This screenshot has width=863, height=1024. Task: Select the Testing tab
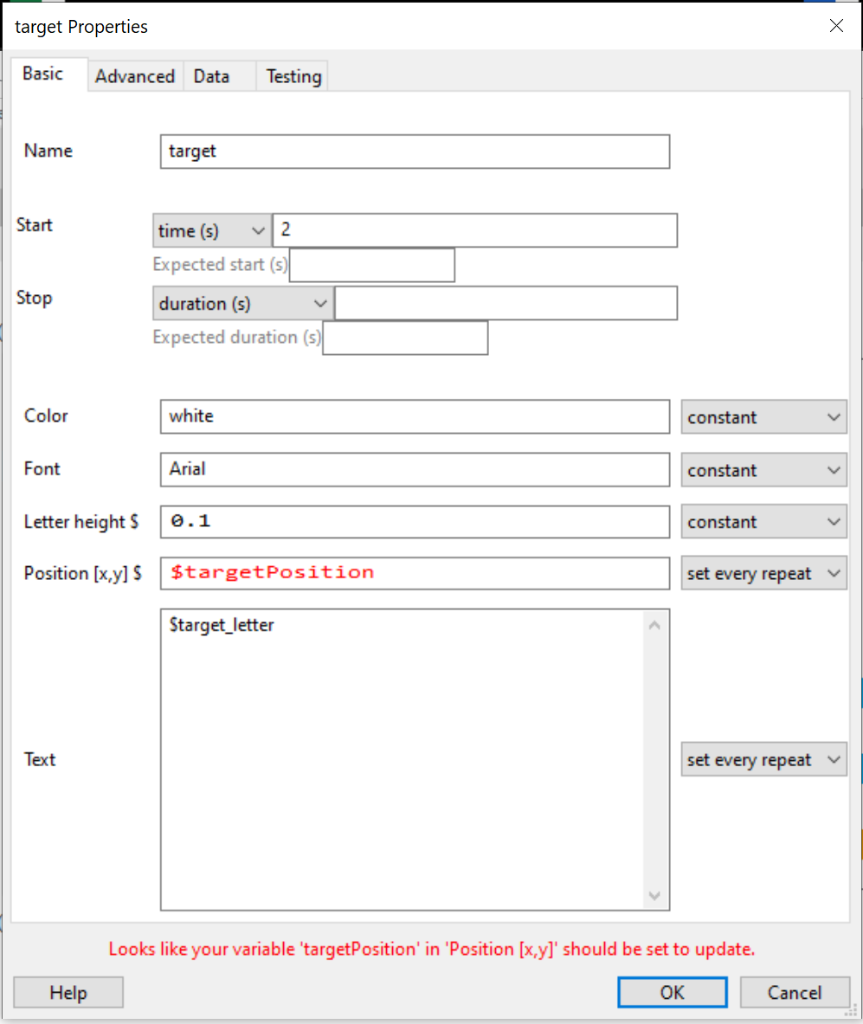click(293, 76)
